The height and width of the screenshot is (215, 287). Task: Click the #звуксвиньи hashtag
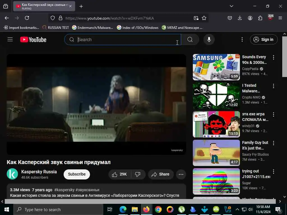pyautogui.click(x=87, y=190)
